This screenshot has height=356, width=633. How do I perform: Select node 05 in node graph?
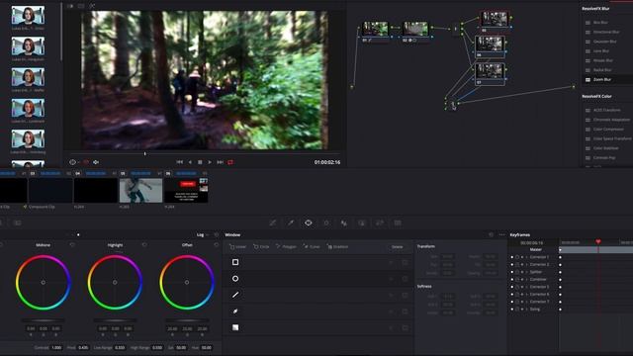[495, 20]
